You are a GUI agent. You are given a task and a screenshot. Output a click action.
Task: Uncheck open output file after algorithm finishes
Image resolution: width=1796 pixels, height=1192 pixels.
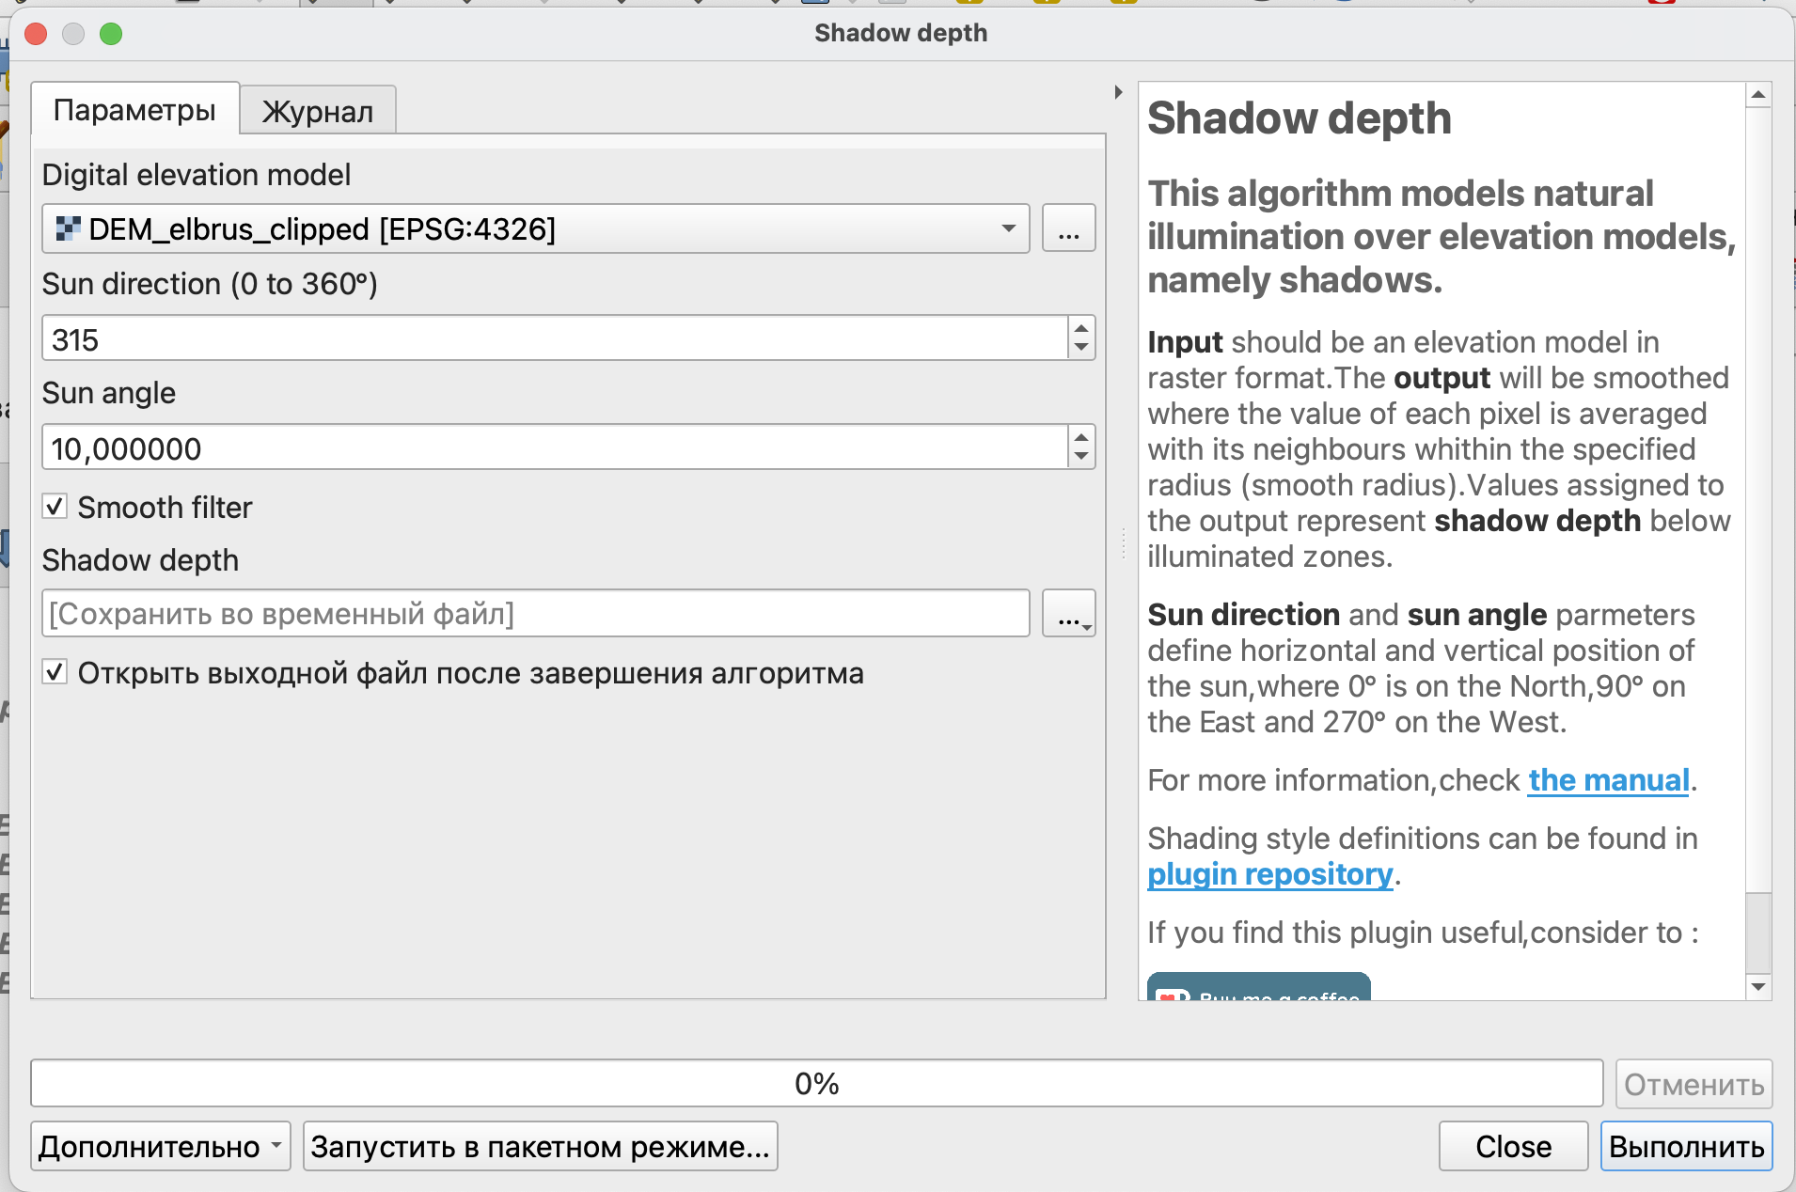coord(55,673)
